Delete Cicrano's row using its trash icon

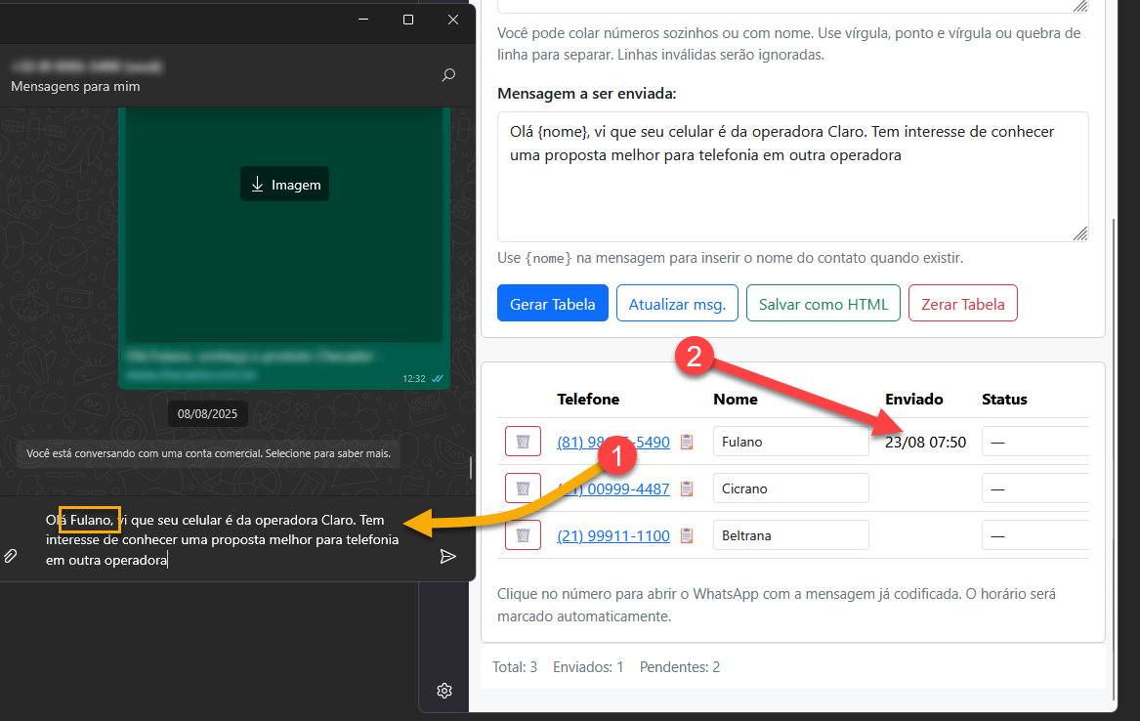coord(523,488)
